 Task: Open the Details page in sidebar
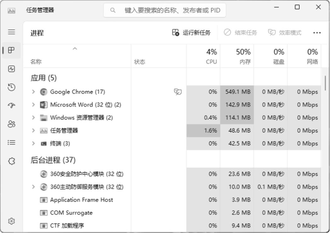coord(12,143)
